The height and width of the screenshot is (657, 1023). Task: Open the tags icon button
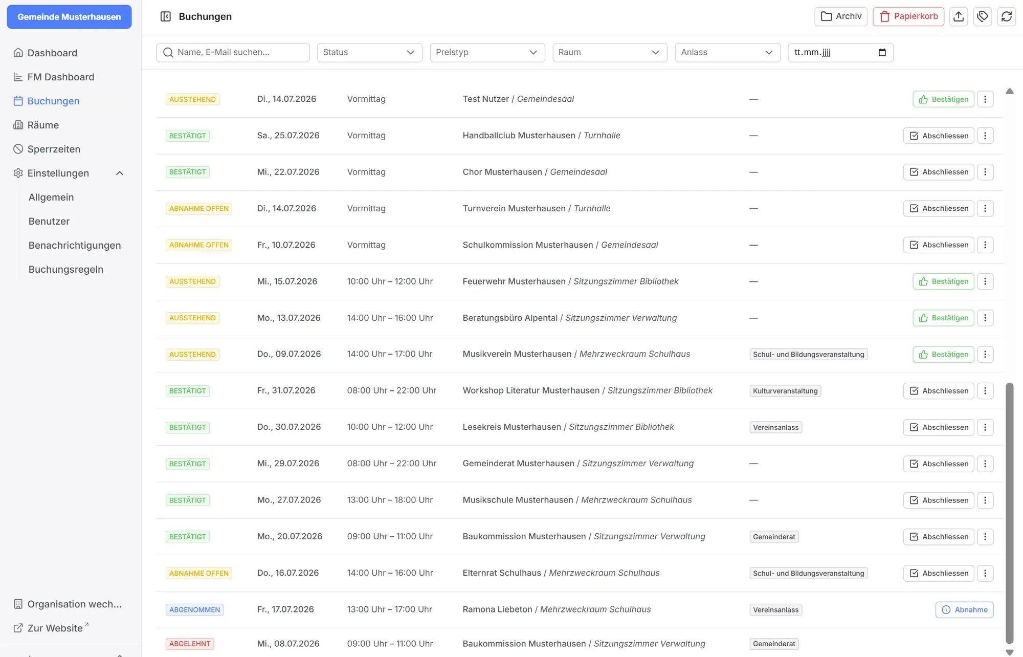point(983,16)
